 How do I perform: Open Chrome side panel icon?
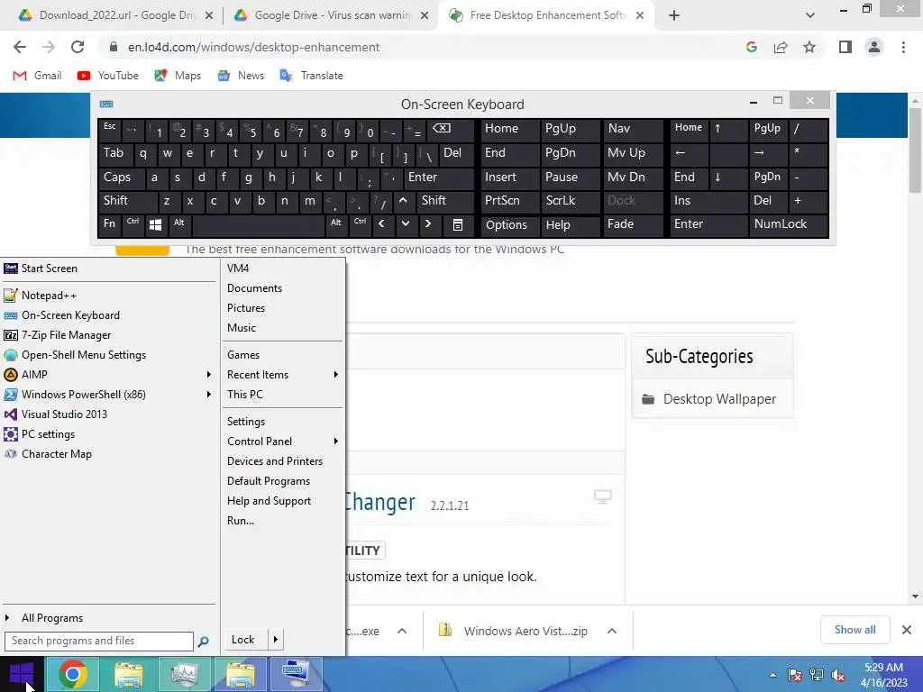845,47
